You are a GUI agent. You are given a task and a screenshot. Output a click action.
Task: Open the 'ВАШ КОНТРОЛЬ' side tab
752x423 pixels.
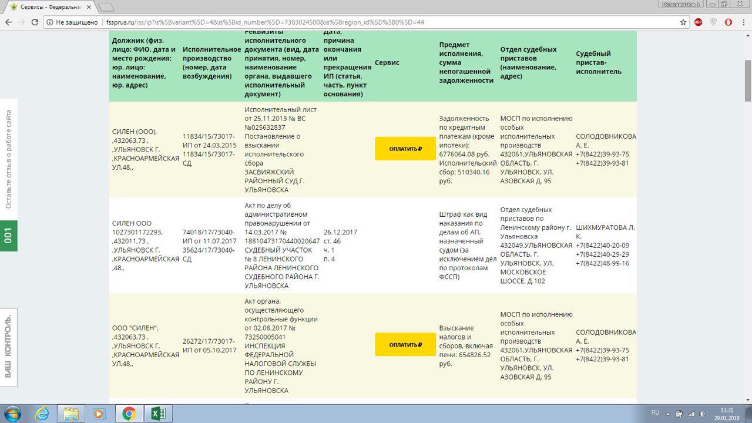(x=8, y=347)
